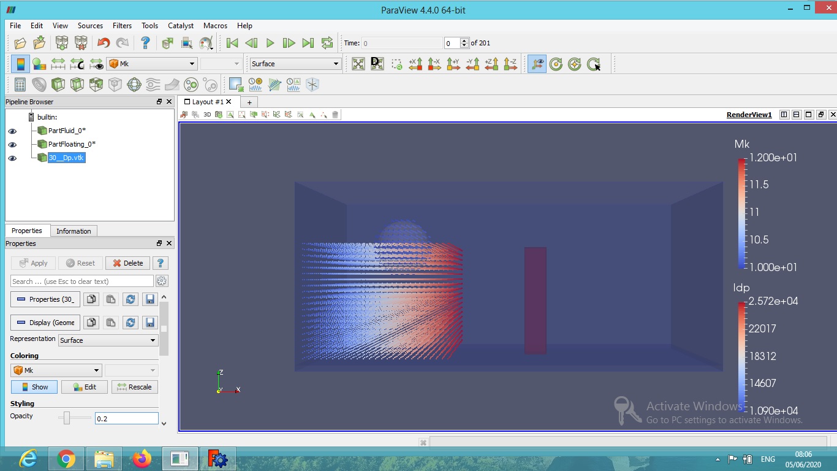Click the Delete button in Properties panel
This screenshot has height=471, width=837.
click(x=127, y=262)
